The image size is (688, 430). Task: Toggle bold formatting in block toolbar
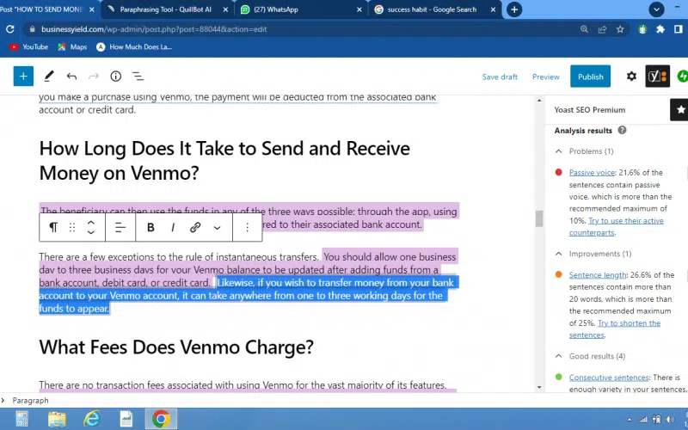[150, 228]
